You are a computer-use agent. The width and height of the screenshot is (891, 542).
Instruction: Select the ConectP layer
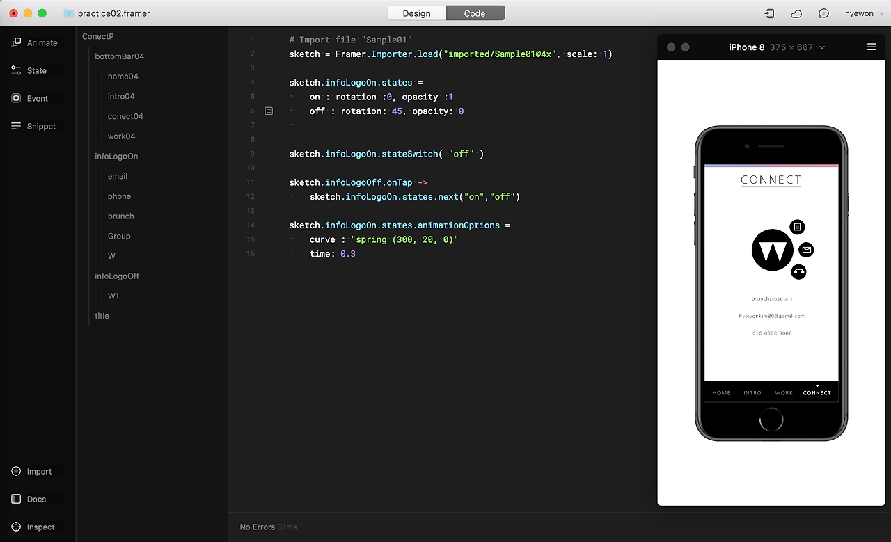point(98,36)
